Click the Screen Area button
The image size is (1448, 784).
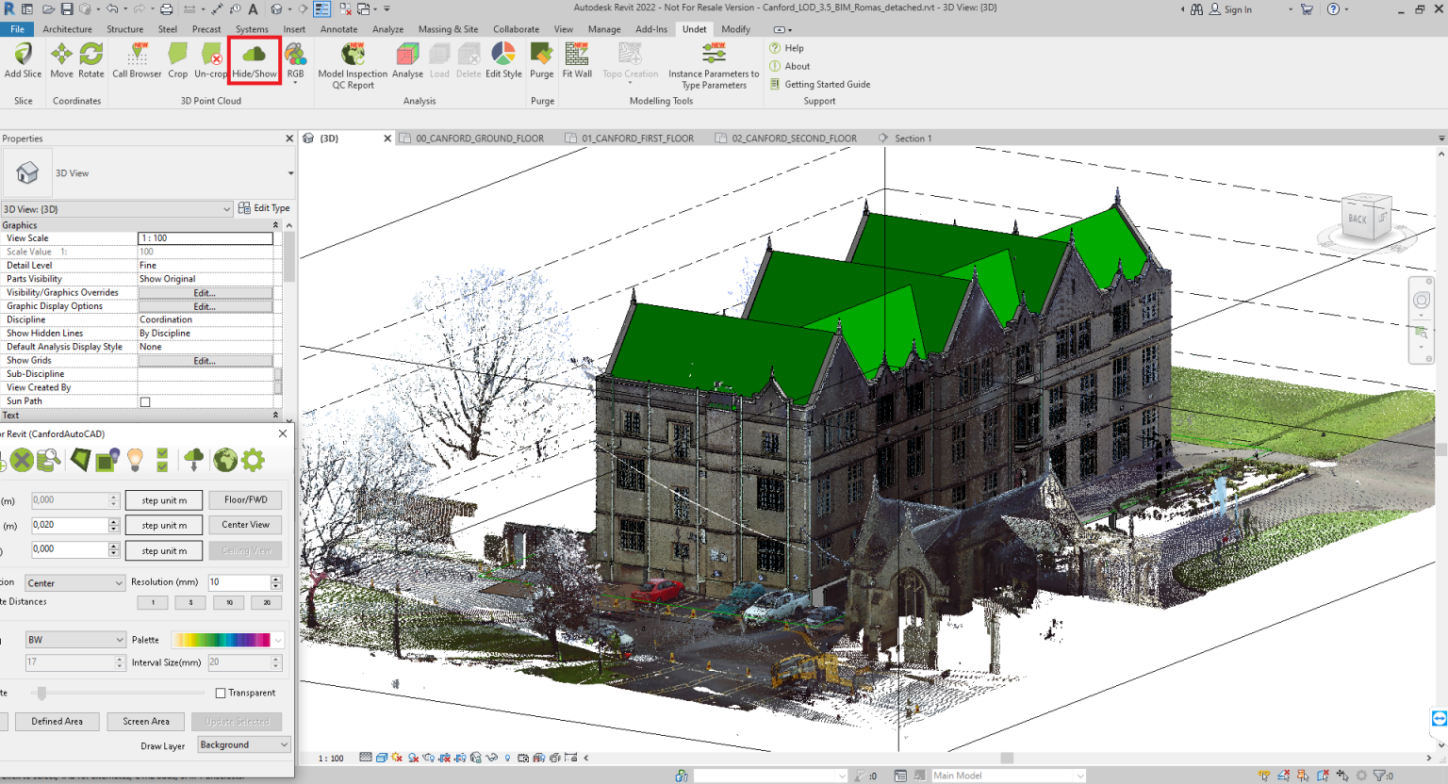click(146, 721)
